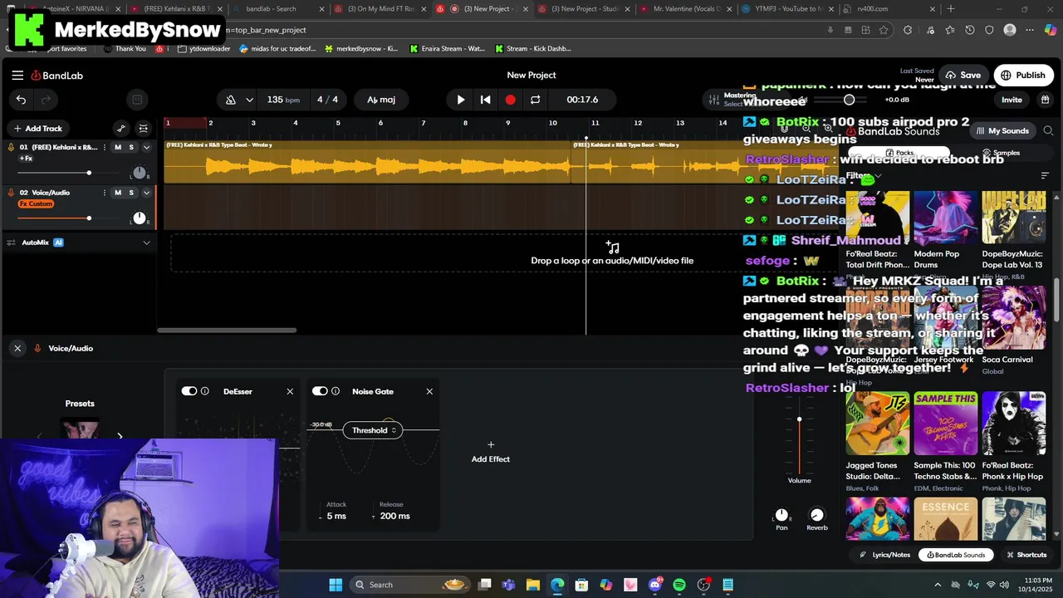The height and width of the screenshot is (598, 1063).
Task: Click + Fx on Kehlani track
Action: pyautogui.click(x=26, y=159)
